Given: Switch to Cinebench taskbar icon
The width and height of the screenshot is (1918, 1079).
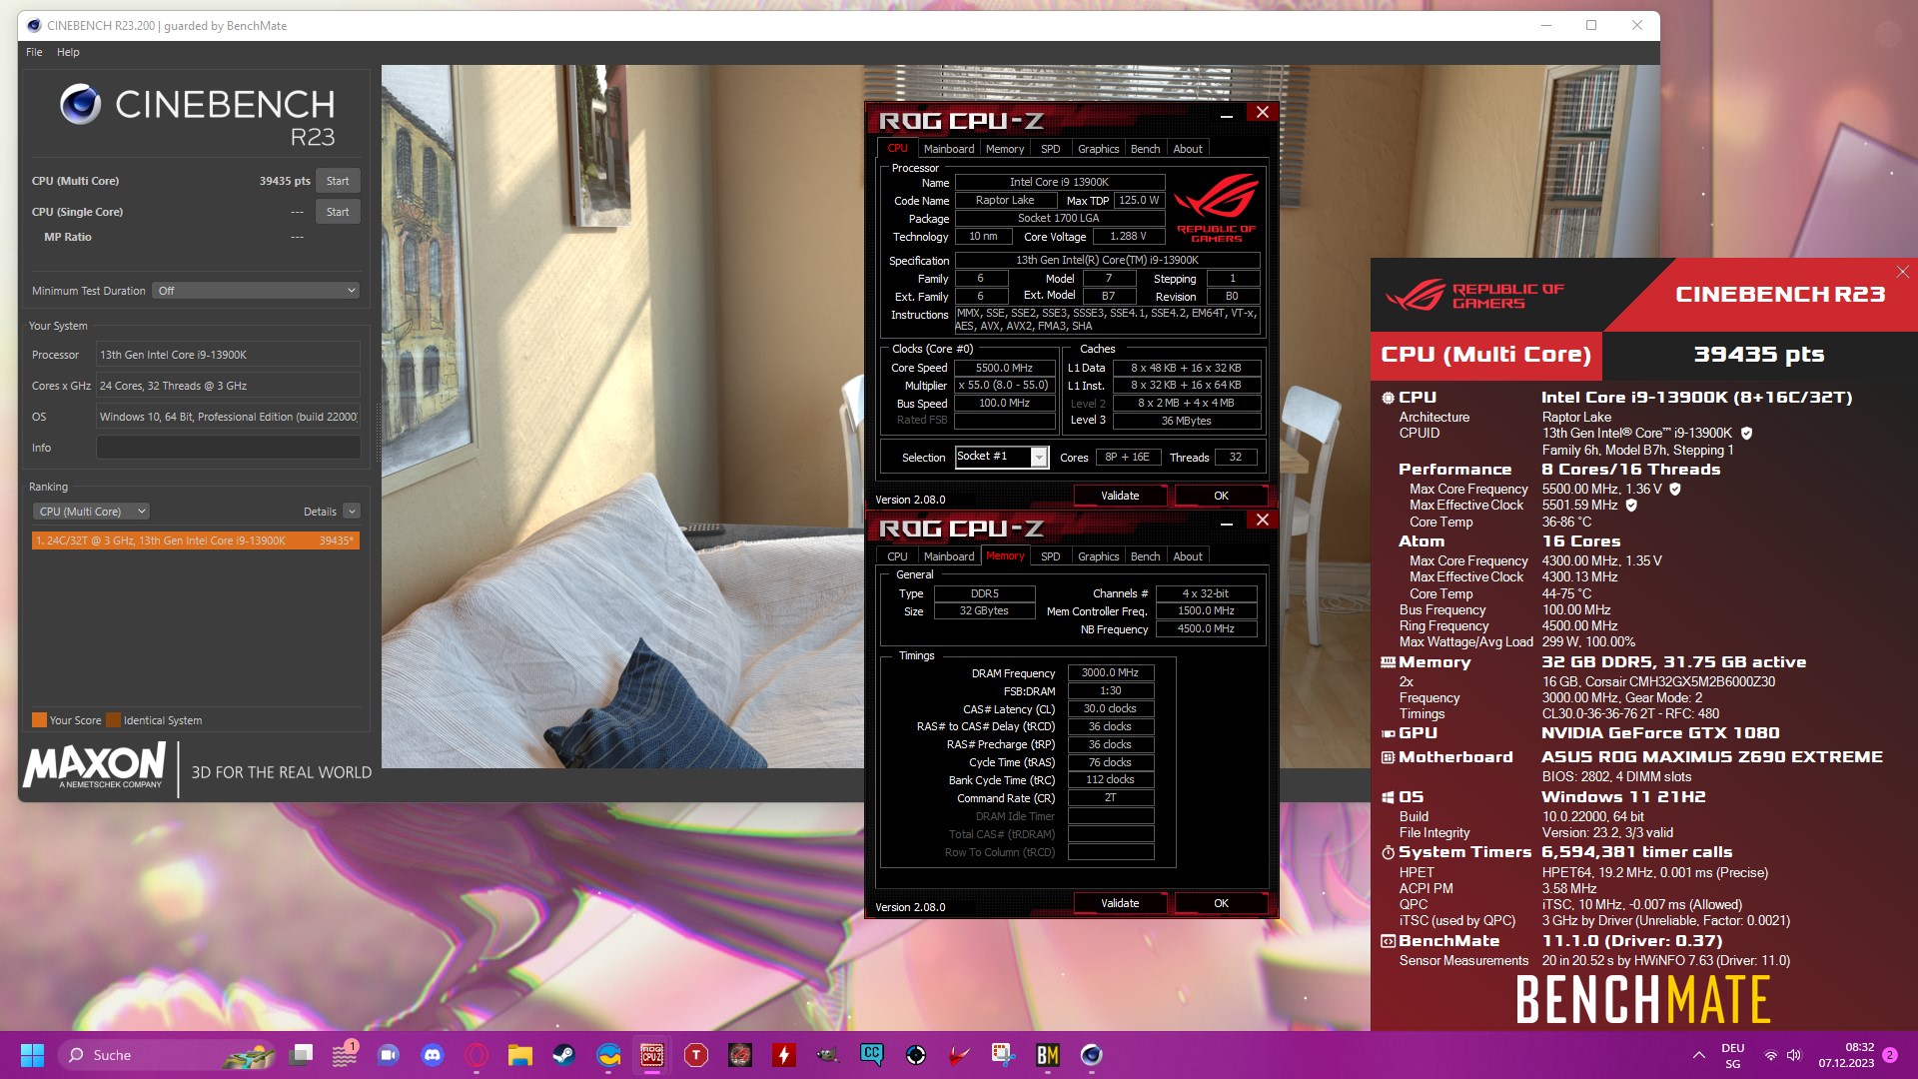Looking at the screenshot, I should tap(1092, 1055).
